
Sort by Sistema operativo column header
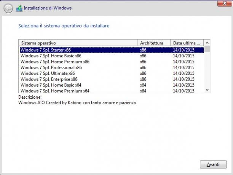(x=78, y=43)
